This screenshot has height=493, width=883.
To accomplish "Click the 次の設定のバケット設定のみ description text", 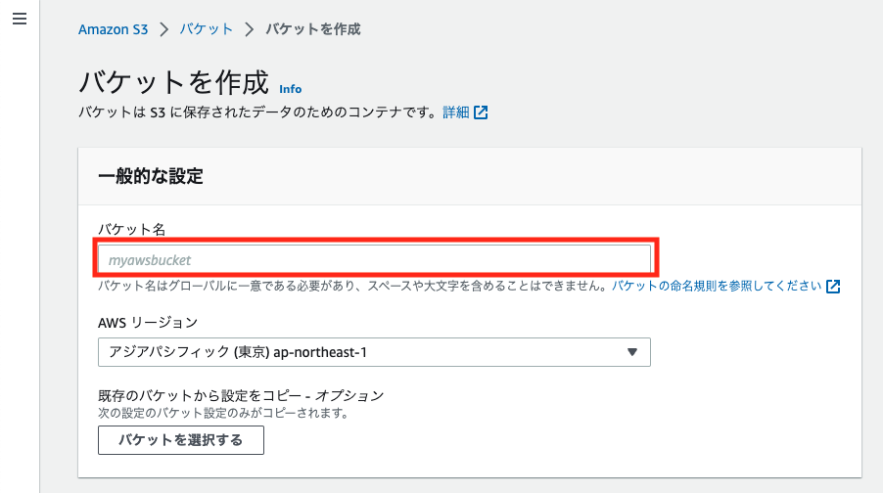I will tap(224, 413).
